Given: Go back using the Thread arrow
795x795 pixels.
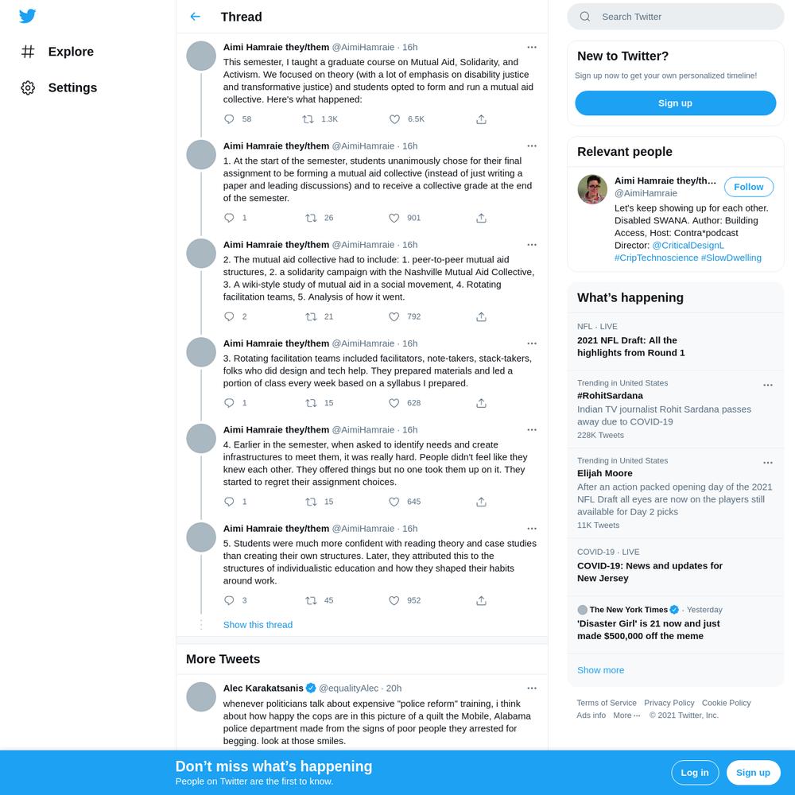Looking at the screenshot, I should tap(196, 17).
